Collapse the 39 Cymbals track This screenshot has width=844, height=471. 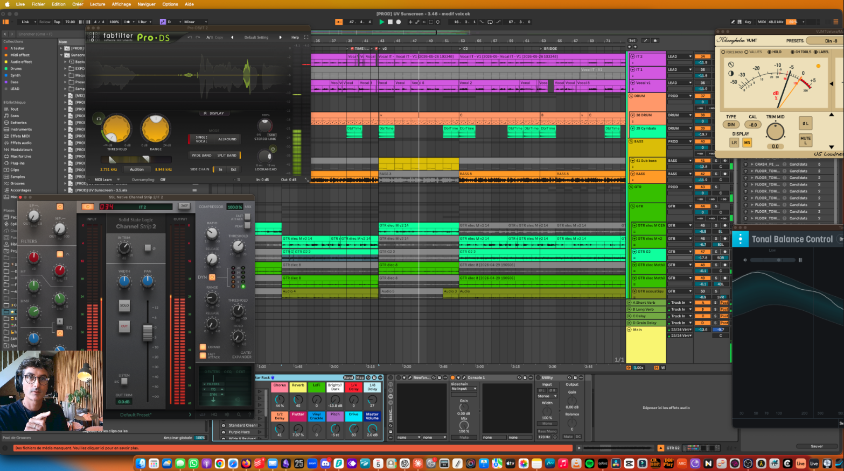(x=632, y=129)
